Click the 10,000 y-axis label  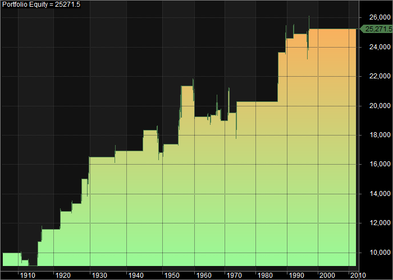tap(380, 253)
